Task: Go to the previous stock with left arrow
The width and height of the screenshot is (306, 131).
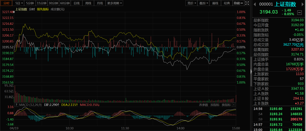Action: (x=255, y=4)
